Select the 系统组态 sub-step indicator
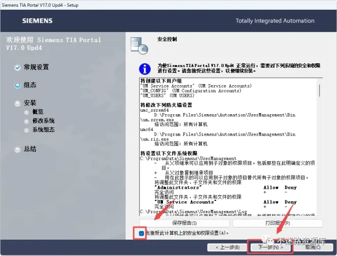337x256 pixels. pos(26,130)
